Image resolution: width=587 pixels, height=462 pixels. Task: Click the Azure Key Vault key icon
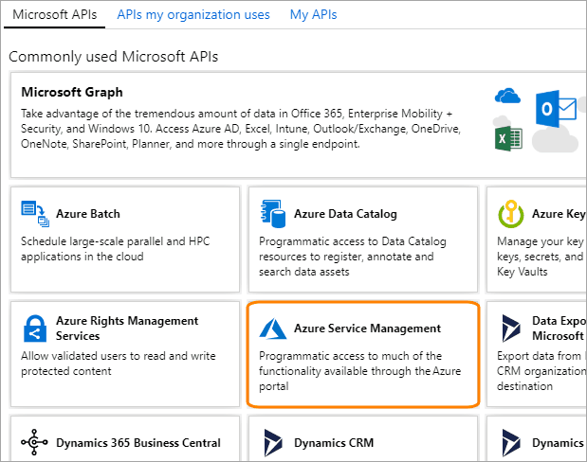(x=511, y=216)
